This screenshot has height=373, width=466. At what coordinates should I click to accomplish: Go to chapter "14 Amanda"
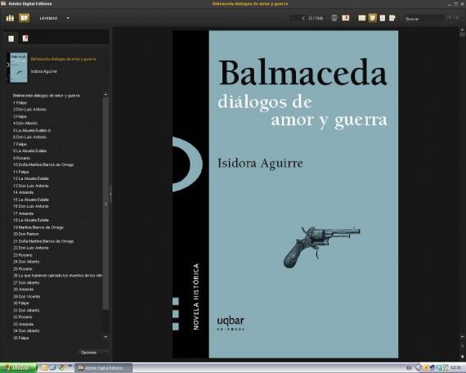pyautogui.click(x=23, y=192)
